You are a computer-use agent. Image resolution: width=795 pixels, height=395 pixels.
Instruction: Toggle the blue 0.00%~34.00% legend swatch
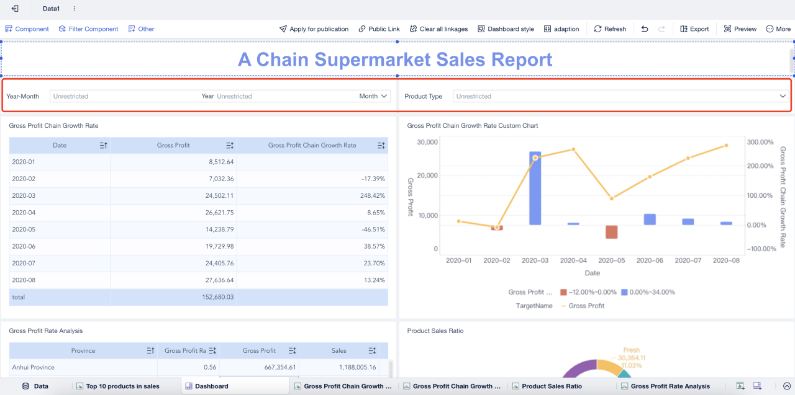[625, 292]
